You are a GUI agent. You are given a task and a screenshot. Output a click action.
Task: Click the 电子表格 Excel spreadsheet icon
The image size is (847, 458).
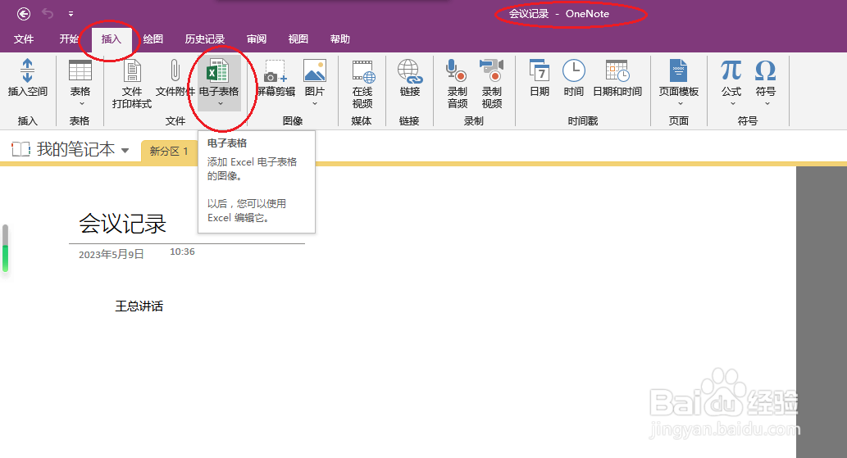click(x=217, y=71)
